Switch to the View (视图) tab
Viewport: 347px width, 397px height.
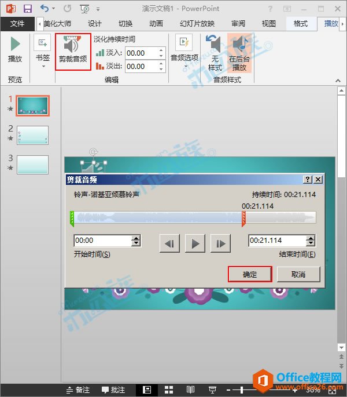269,24
